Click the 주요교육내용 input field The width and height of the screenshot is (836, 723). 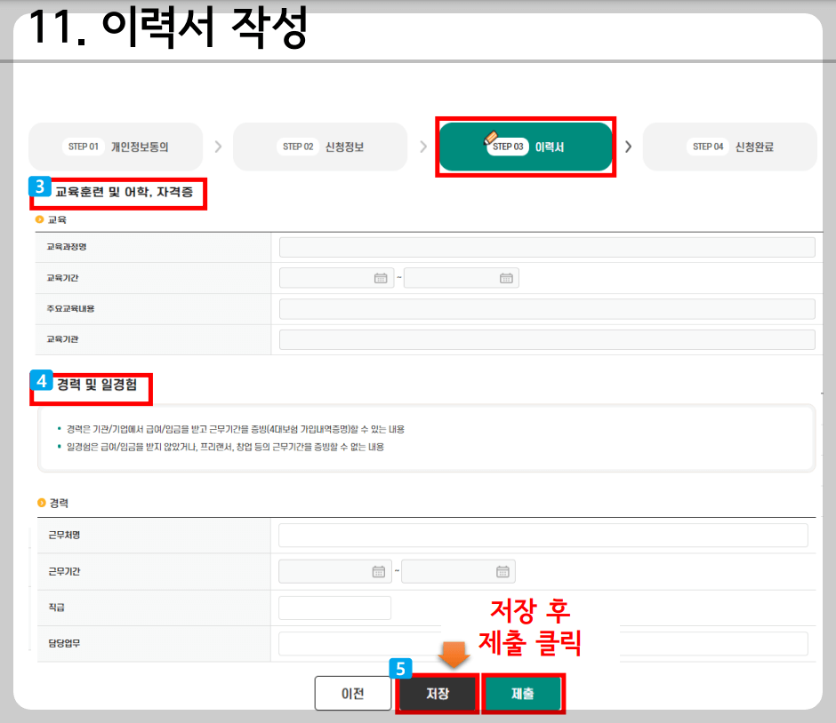[547, 308]
